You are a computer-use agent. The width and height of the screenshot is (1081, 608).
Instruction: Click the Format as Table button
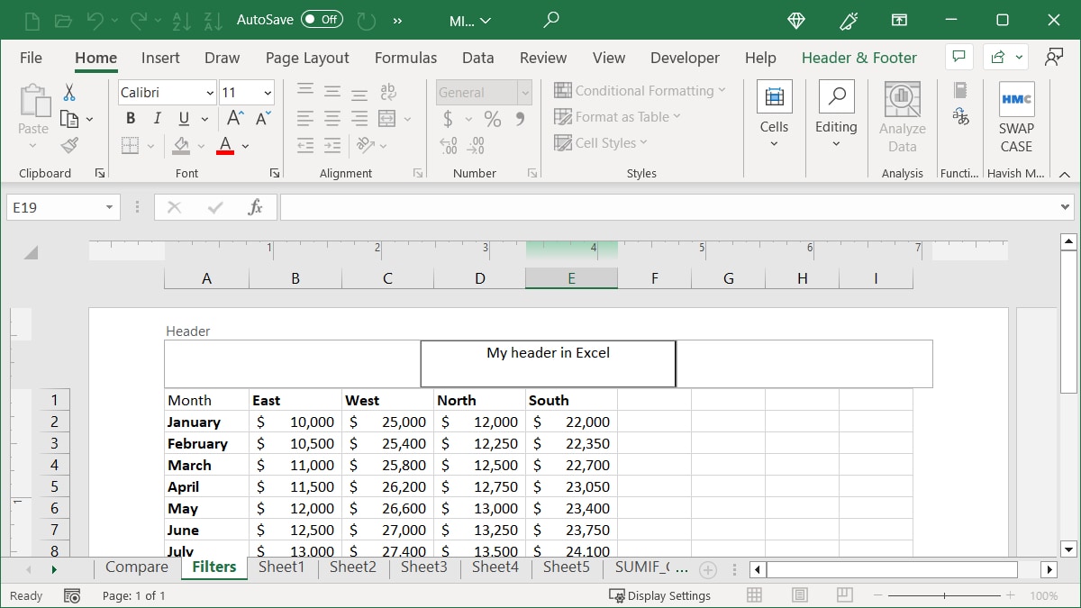[618, 116]
